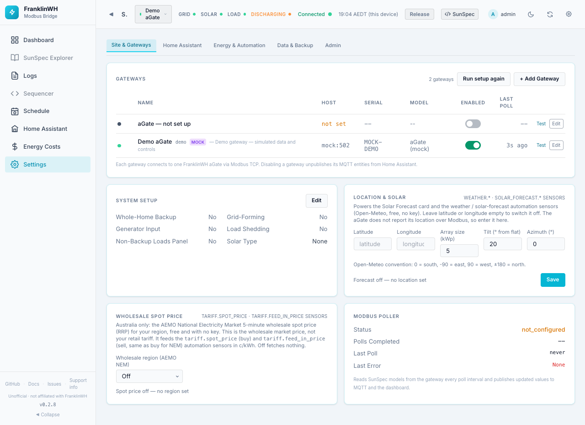Click the Run setup again button
This screenshot has height=425, width=585.
coord(484,79)
